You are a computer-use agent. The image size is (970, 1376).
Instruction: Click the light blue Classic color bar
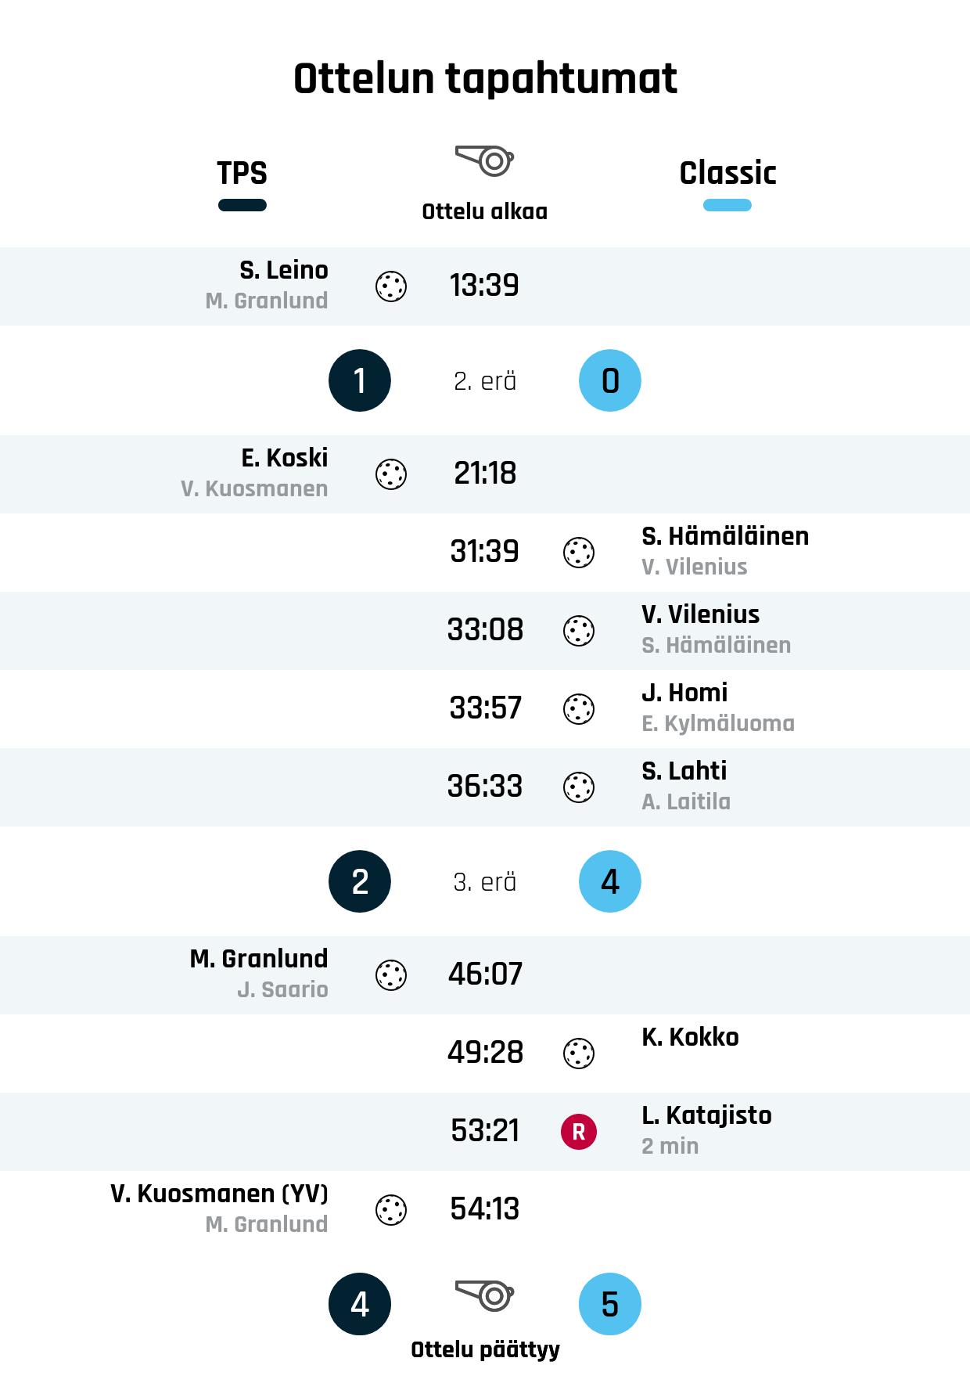pyautogui.click(x=727, y=206)
